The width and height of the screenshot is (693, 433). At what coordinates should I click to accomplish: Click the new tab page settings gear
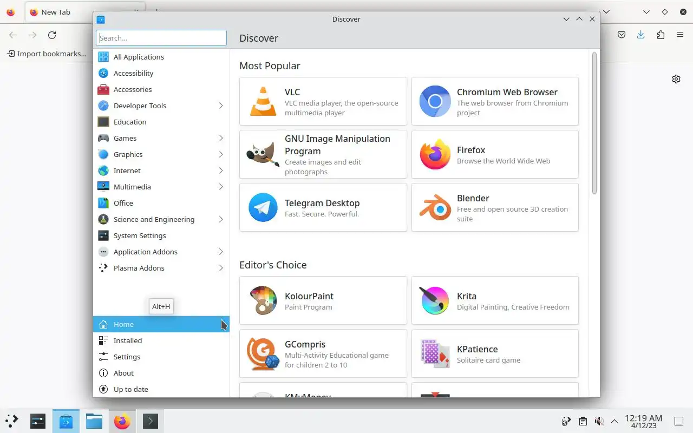point(676,79)
